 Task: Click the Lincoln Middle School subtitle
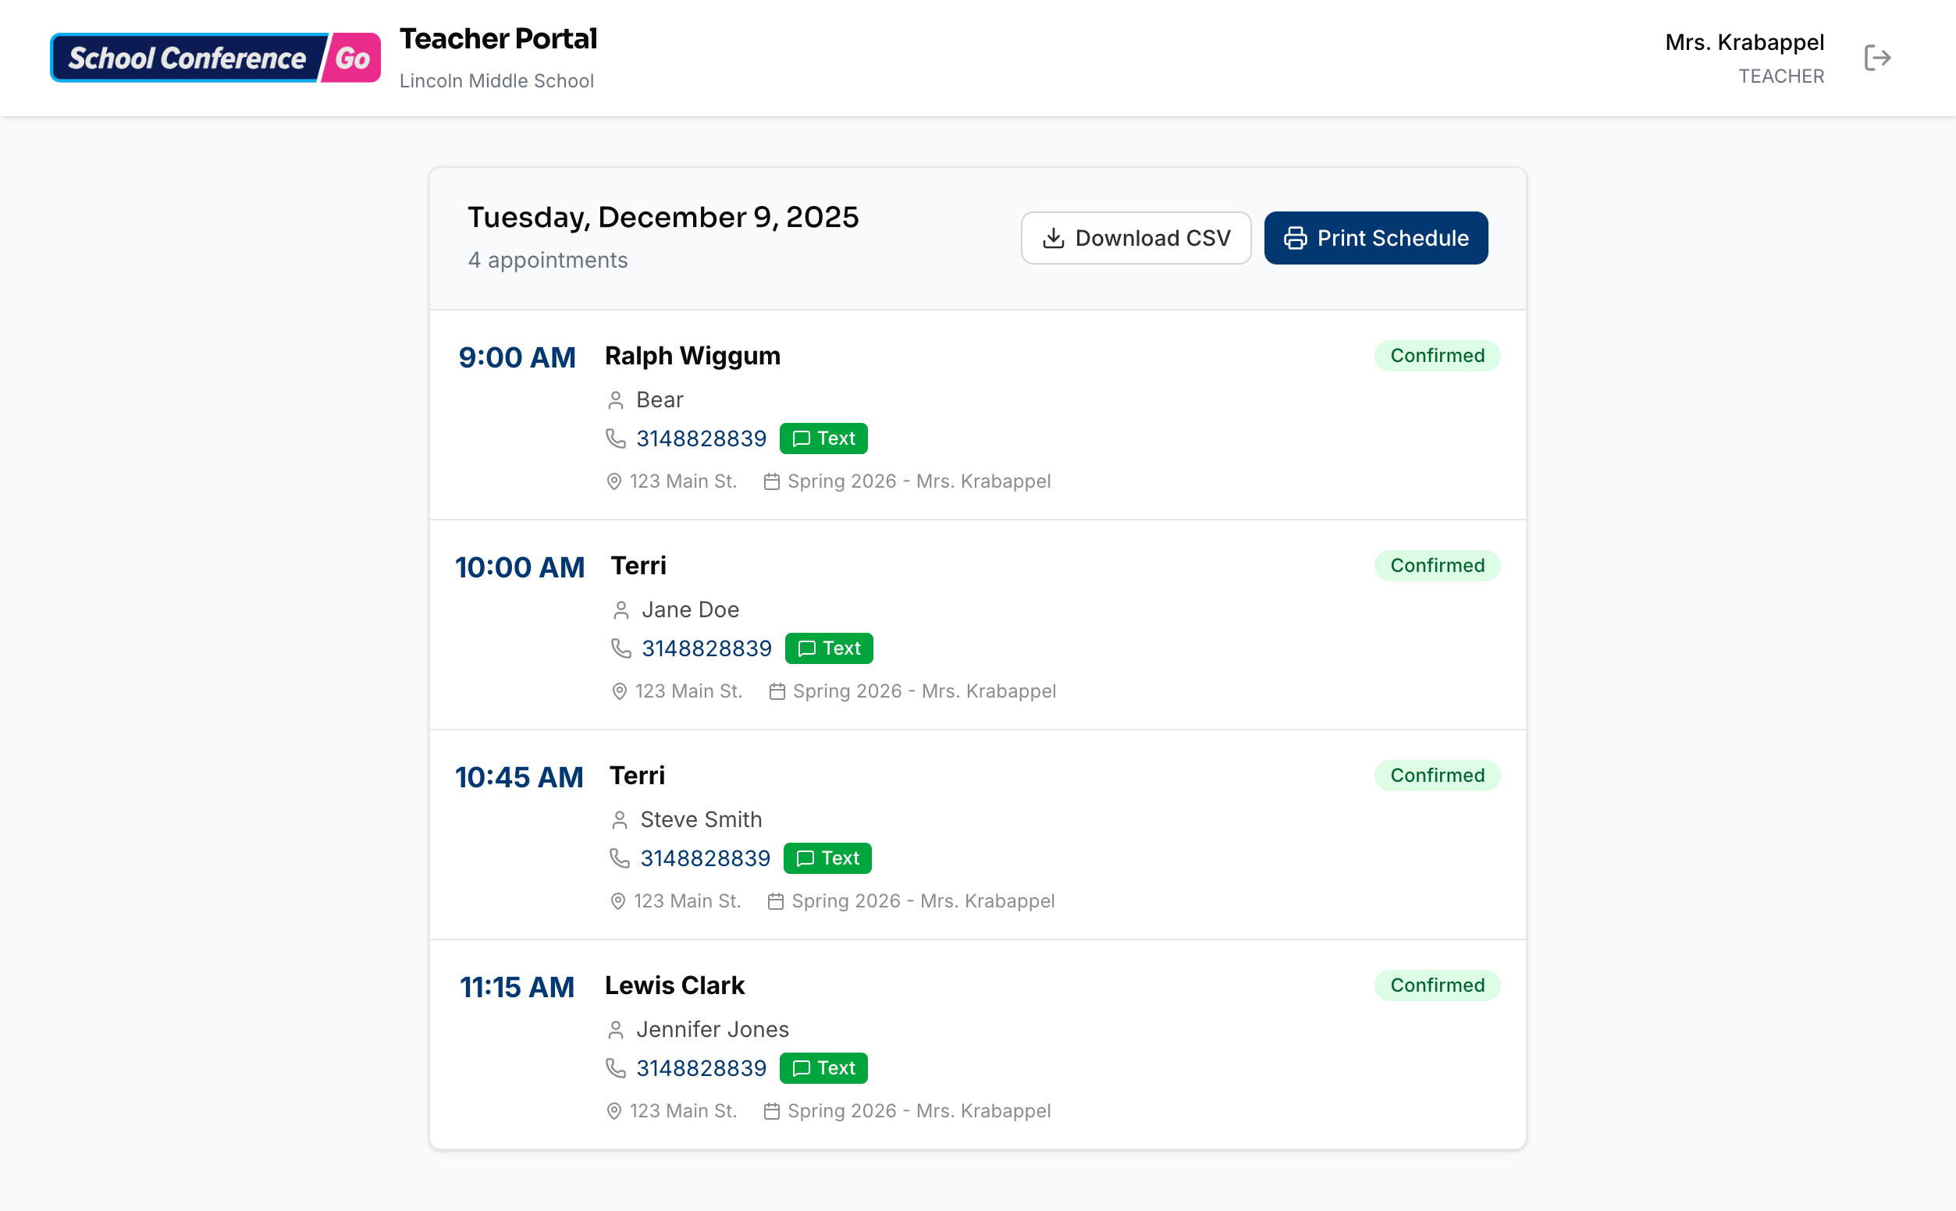[x=496, y=80]
